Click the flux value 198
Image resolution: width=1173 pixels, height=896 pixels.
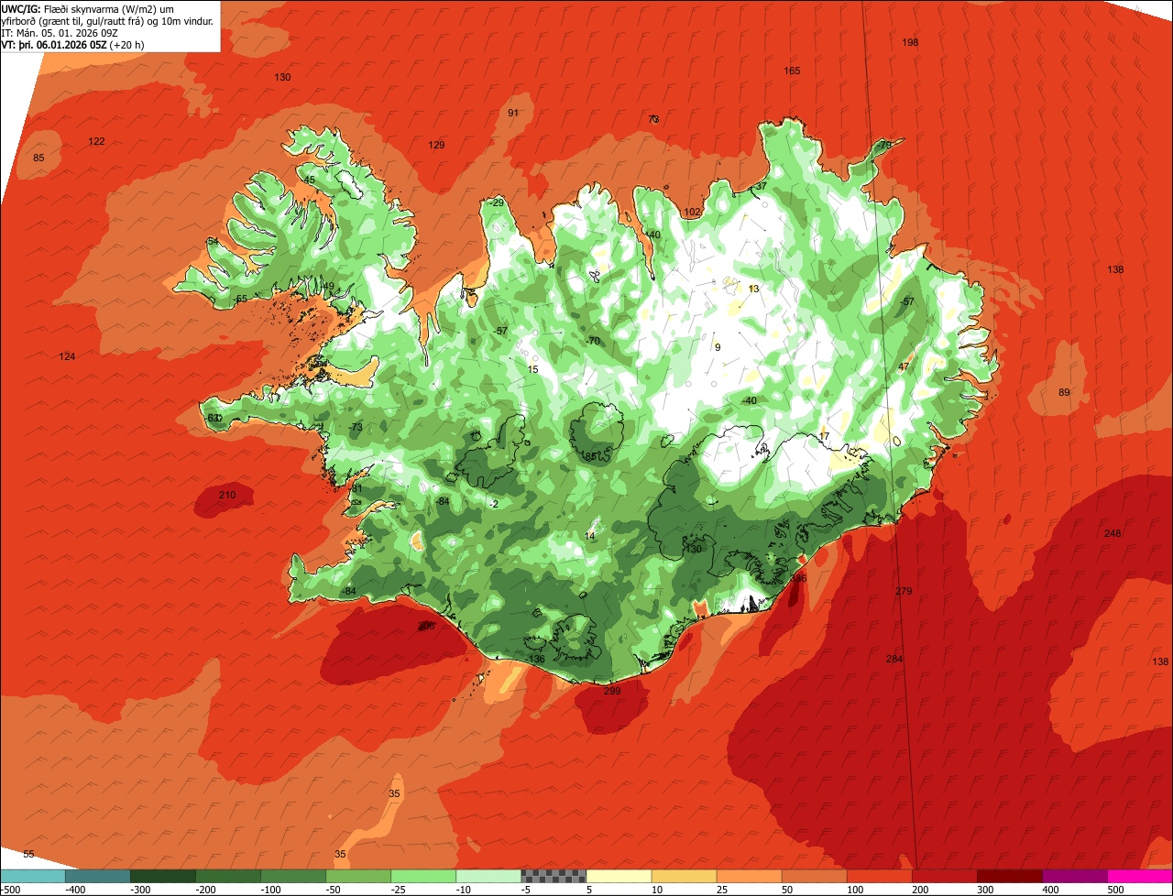click(x=910, y=43)
